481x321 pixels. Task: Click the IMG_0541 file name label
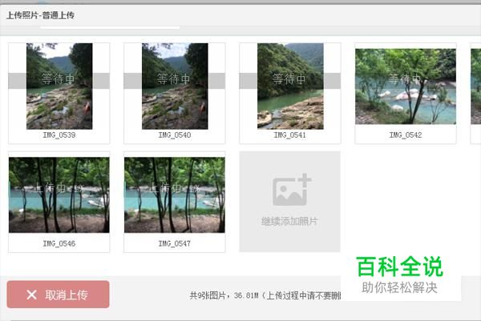pos(290,135)
